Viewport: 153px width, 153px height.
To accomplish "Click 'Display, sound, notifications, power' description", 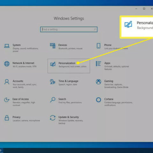I will pos(25,50).
